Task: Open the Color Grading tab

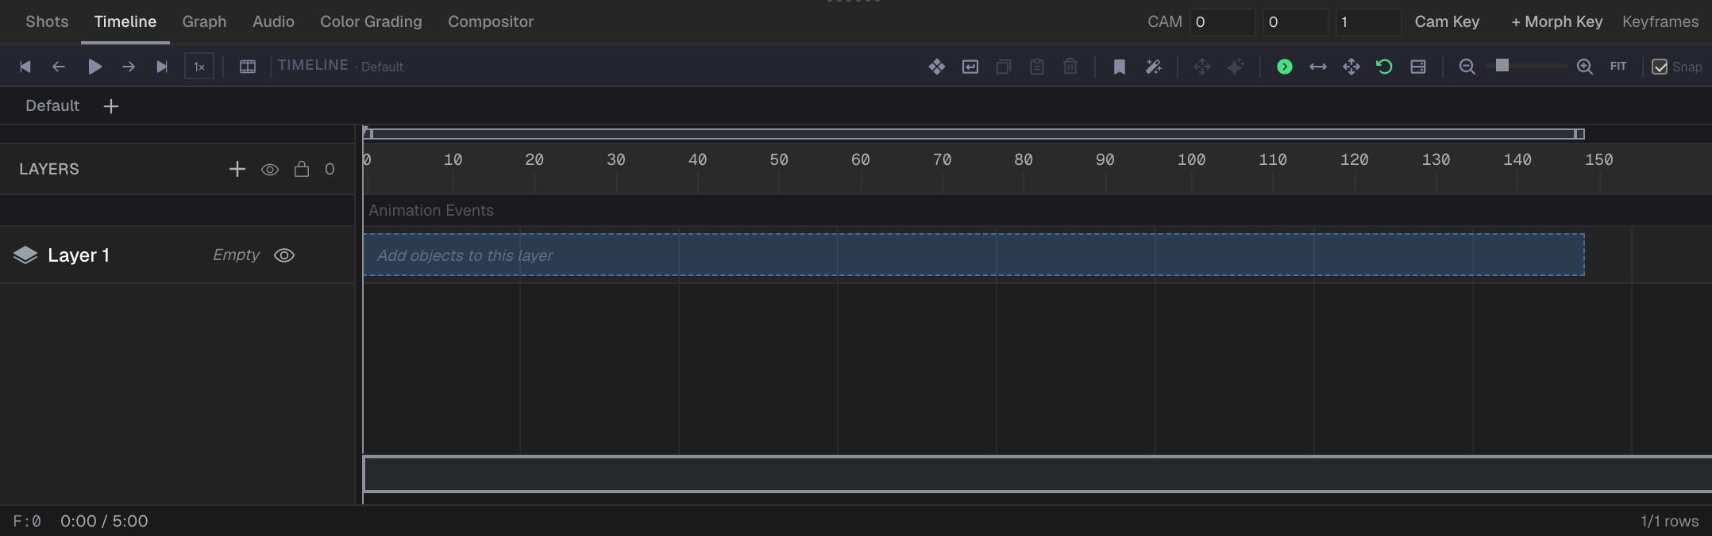Action: point(371,21)
